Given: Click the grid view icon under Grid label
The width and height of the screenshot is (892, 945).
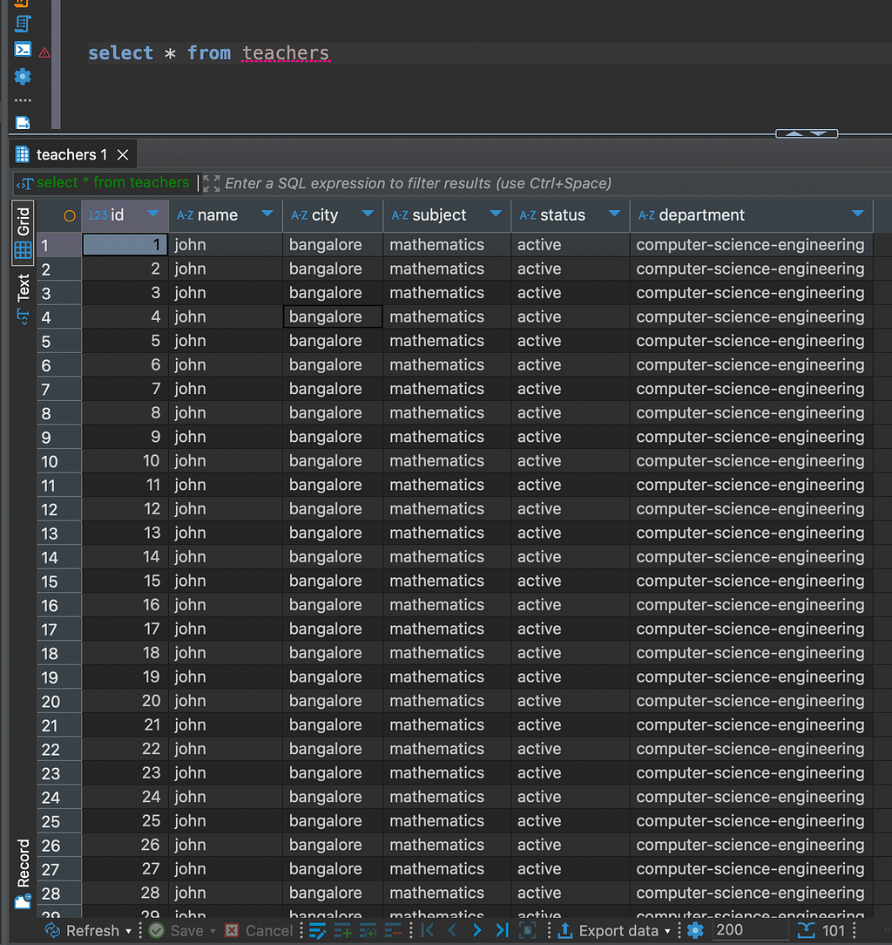Looking at the screenshot, I should pyautogui.click(x=23, y=249).
